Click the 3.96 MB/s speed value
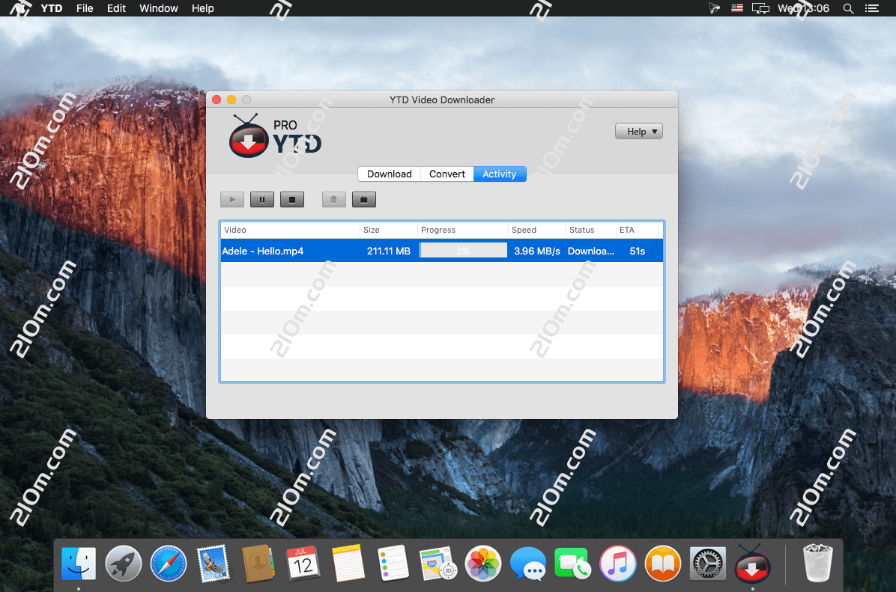Image resolution: width=896 pixels, height=592 pixels. (x=537, y=251)
